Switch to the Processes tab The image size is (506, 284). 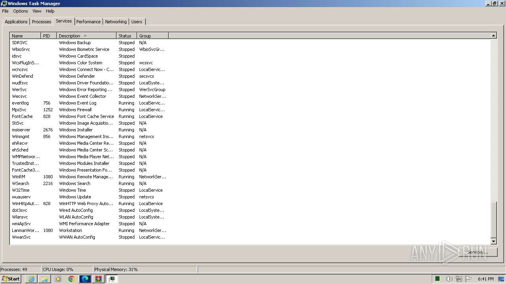point(42,22)
